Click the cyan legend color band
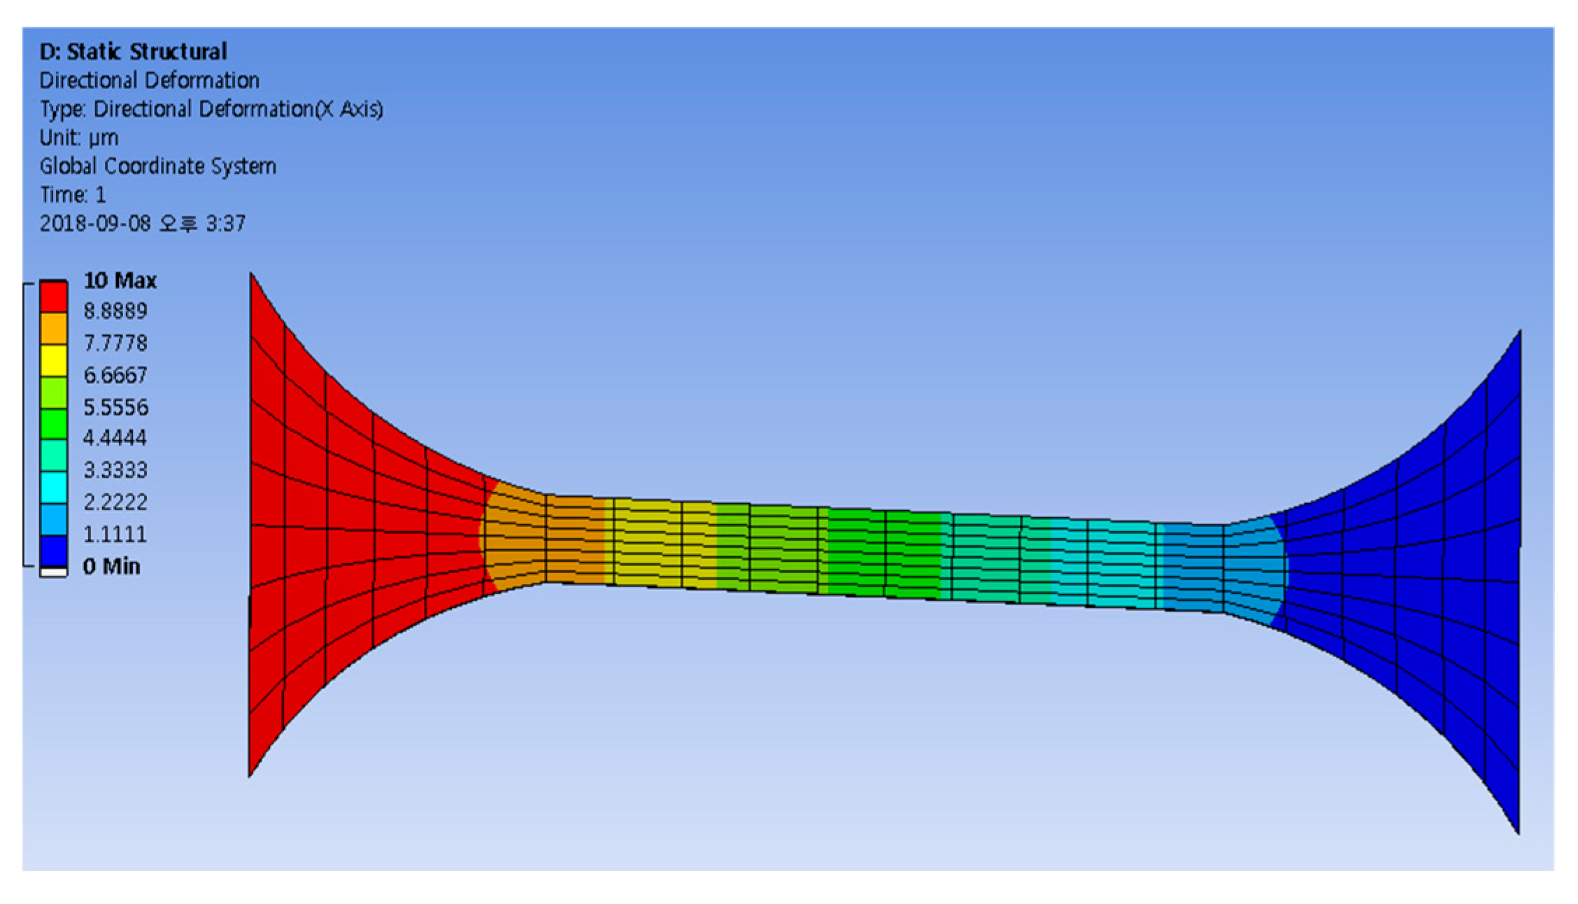This screenshot has width=1578, height=904. (53, 487)
